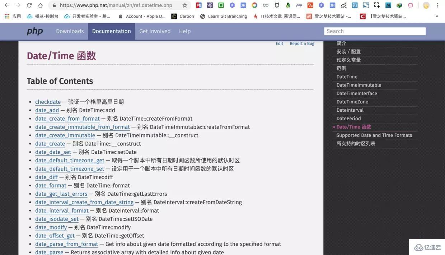Click the PHP logo in header

[35, 31]
